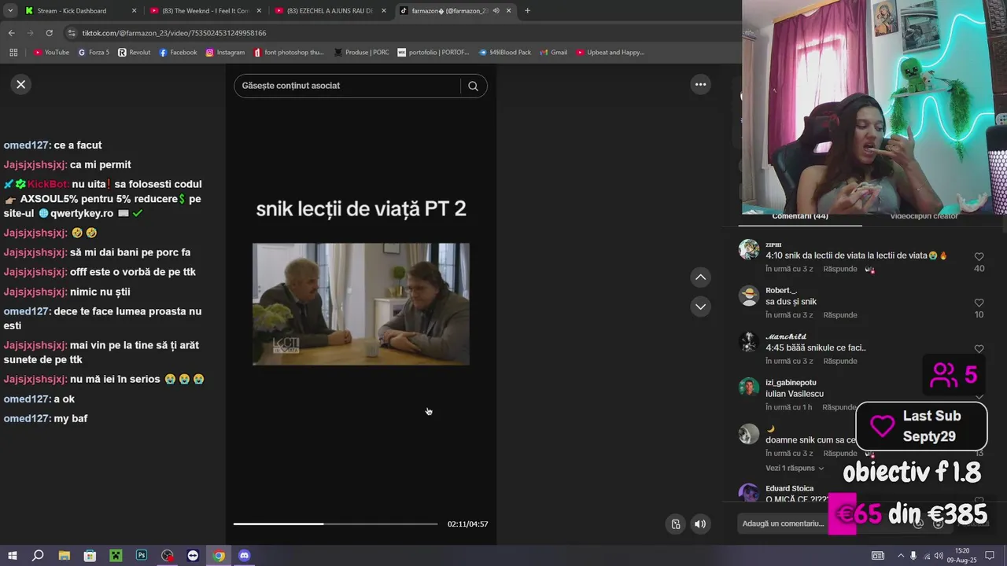Open izi_gabinepotu profile name
This screenshot has height=566, width=1007.
point(791,383)
